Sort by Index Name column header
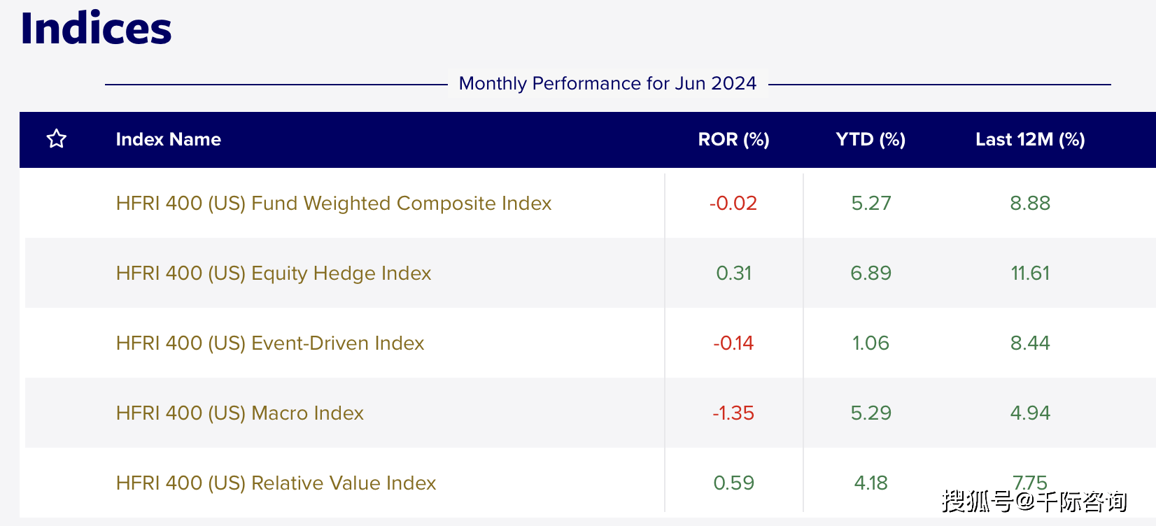1156x526 pixels. click(x=169, y=139)
